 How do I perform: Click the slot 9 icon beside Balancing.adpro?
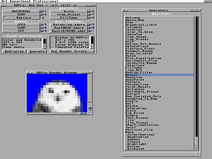click(x=90, y=25)
